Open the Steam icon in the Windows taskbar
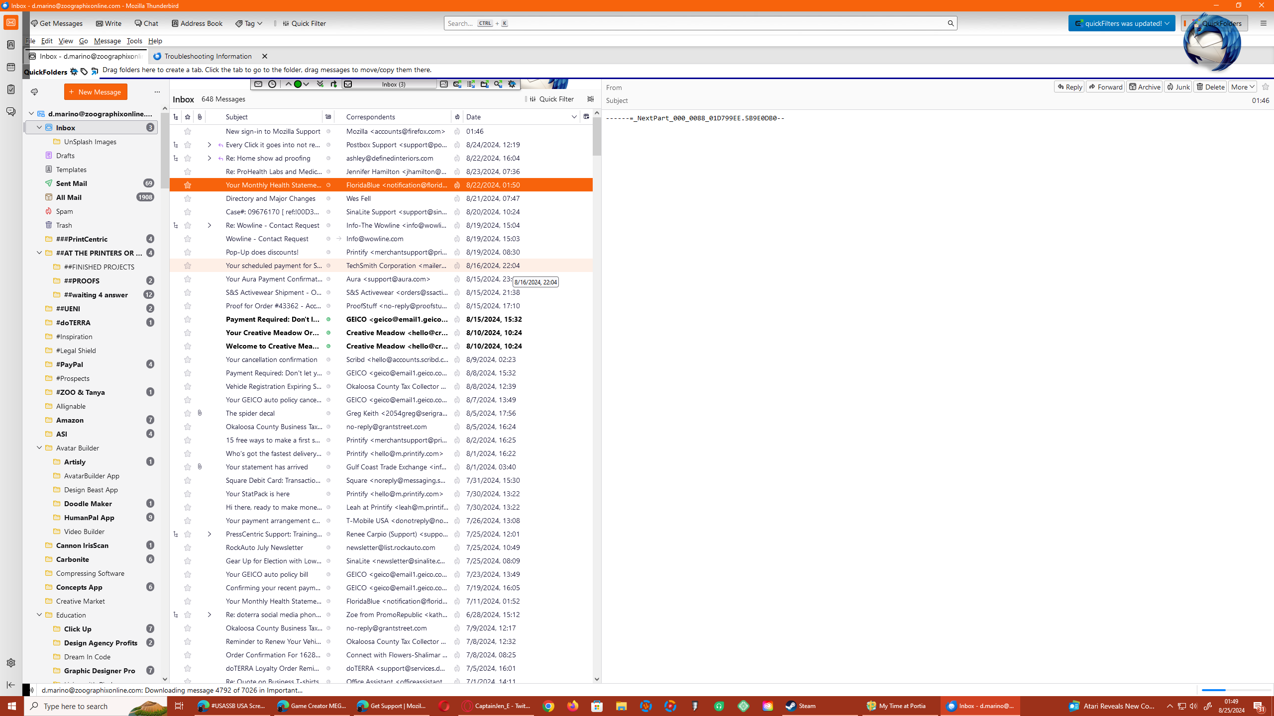1274x716 pixels. point(801,706)
